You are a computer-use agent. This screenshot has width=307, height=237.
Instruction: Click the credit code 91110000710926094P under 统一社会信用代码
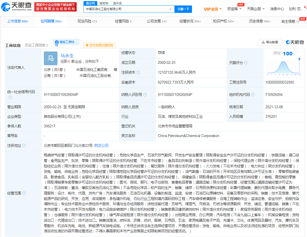pos(61,95)
